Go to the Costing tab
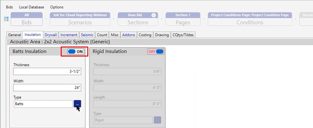 pyautogui.click(x=145, y=35)
